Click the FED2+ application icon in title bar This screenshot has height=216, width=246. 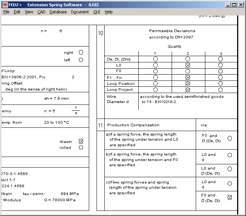5,5
